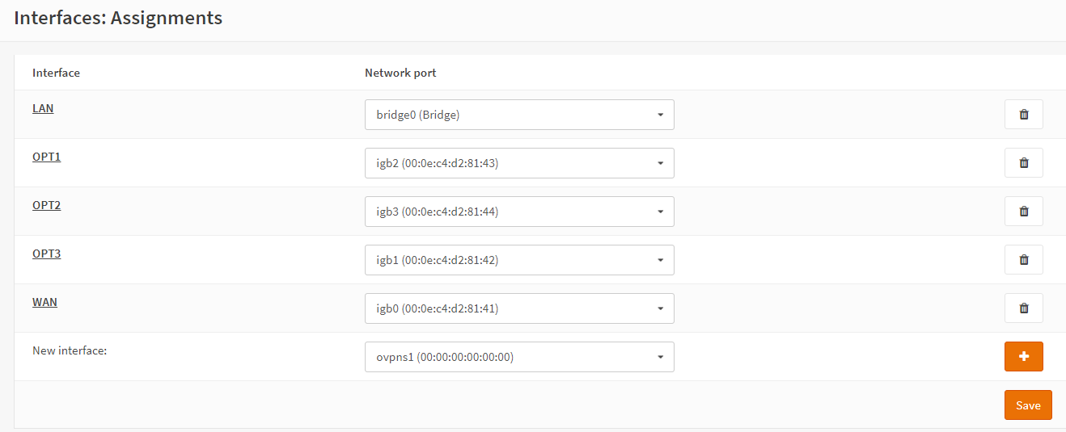Delete the OPT3 interface assignment

[1023, 260]
